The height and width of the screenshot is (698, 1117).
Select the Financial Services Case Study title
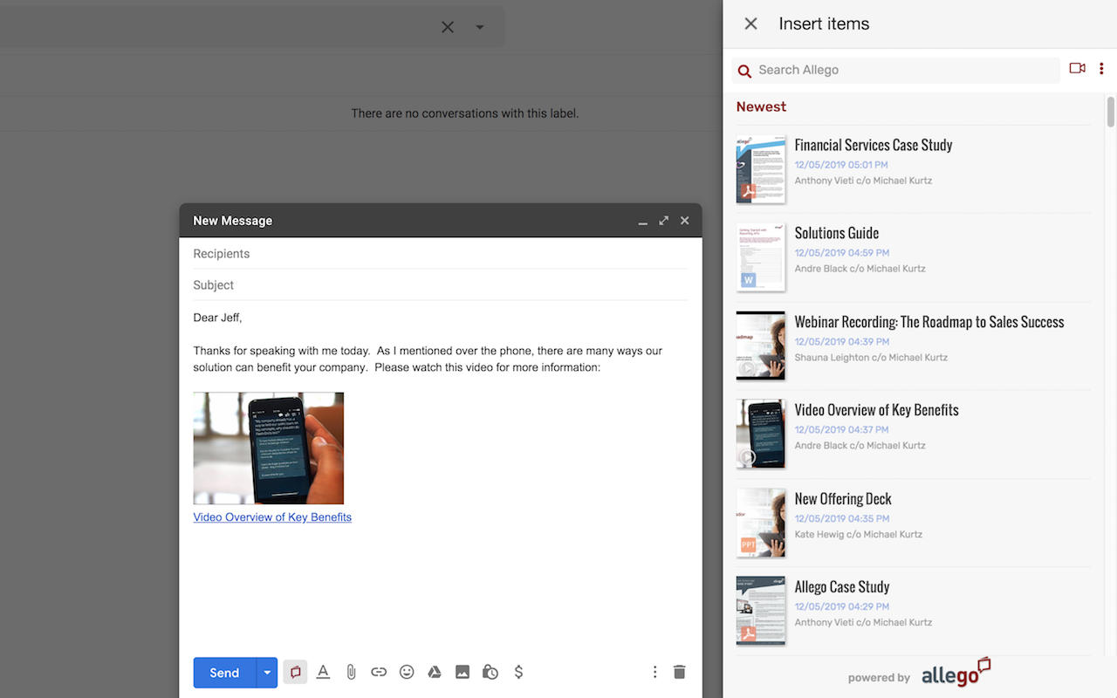(x=874, y=145)
